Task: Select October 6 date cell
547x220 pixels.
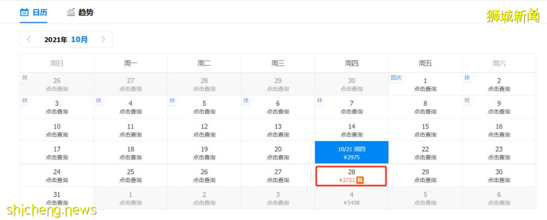Action: pyautogui.click(x=278, y=107)
